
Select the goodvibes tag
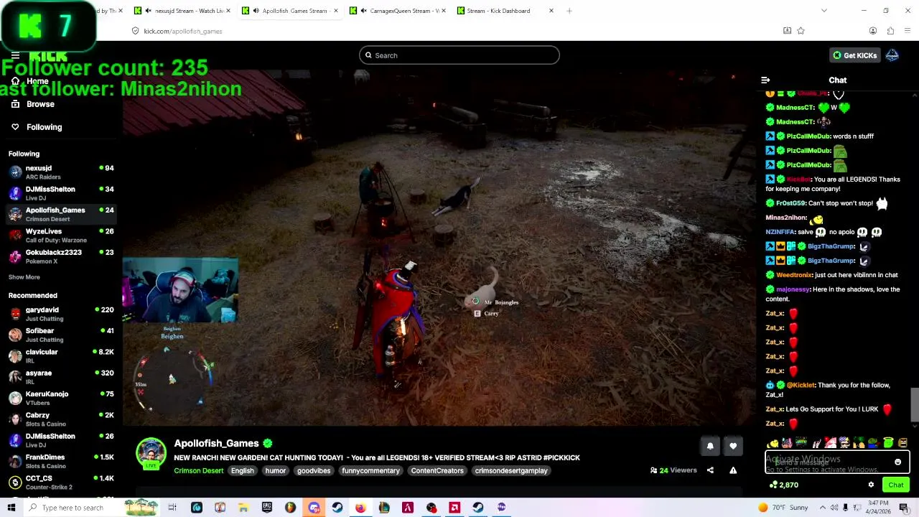pos(314,471)
